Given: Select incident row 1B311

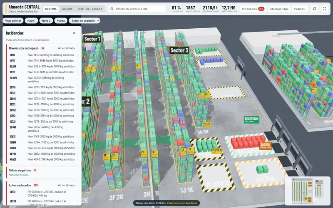Looking at the screenshot, I should coord(42,72).
